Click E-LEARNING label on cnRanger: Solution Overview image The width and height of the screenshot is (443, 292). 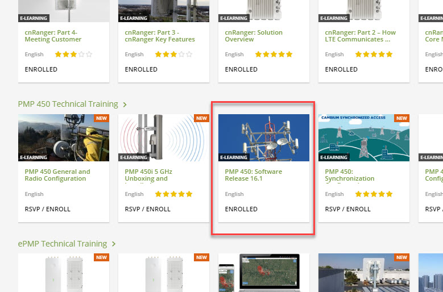(234, 18)
